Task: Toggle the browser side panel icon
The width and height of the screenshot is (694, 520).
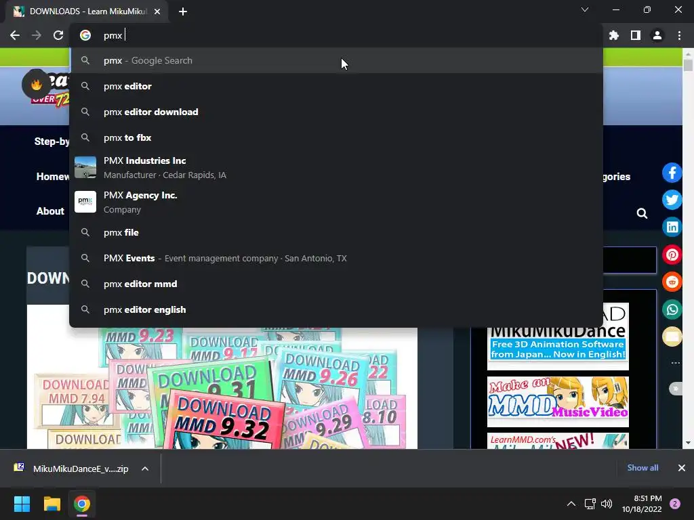Action: pyautogui.click(x=636, y=35)
